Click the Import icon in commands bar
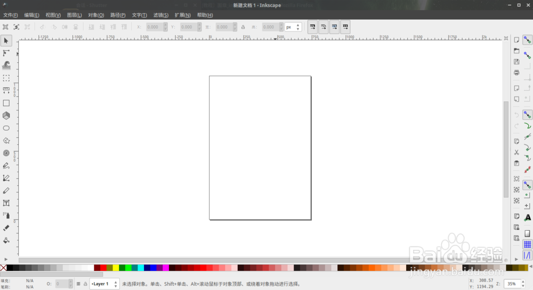The height and width of the screenshot is (290, 533). pos(516,88)
